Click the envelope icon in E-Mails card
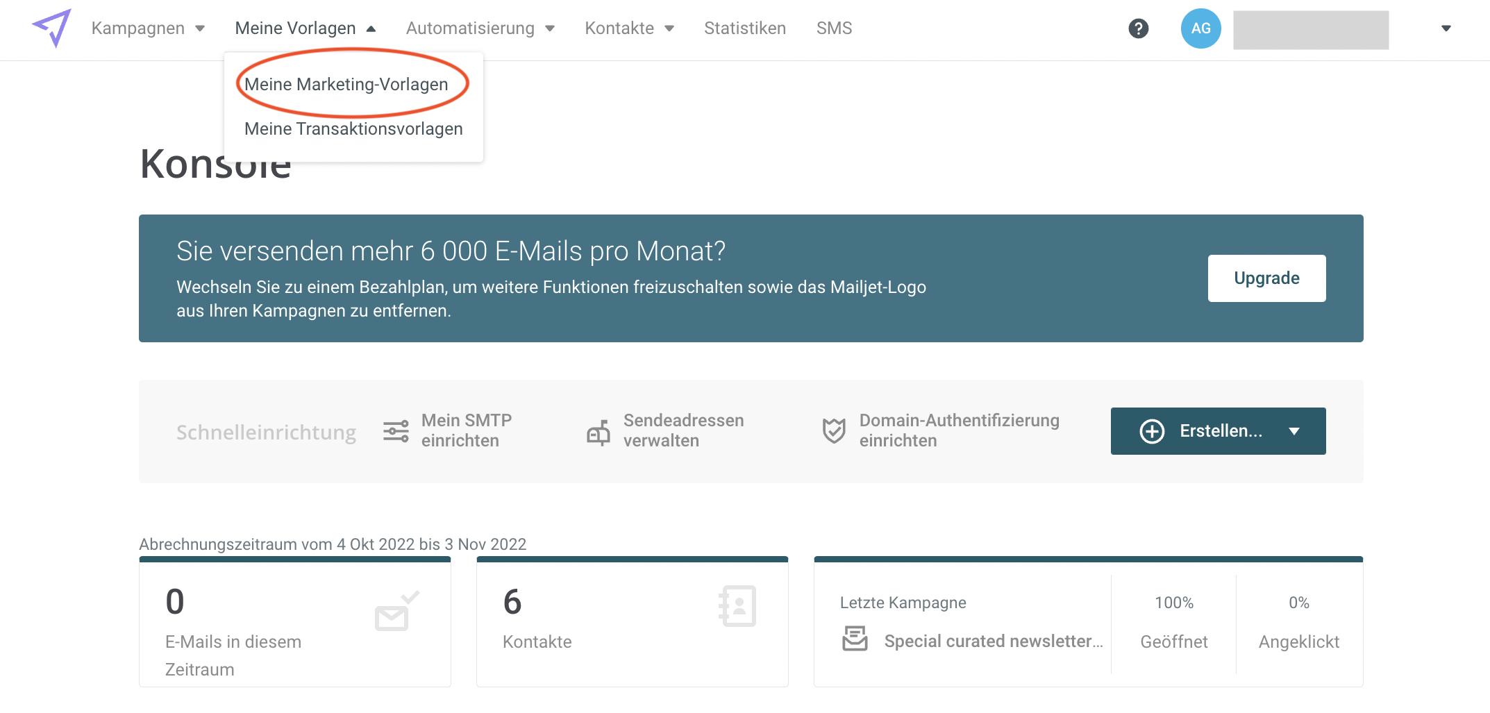 [396, 611]
